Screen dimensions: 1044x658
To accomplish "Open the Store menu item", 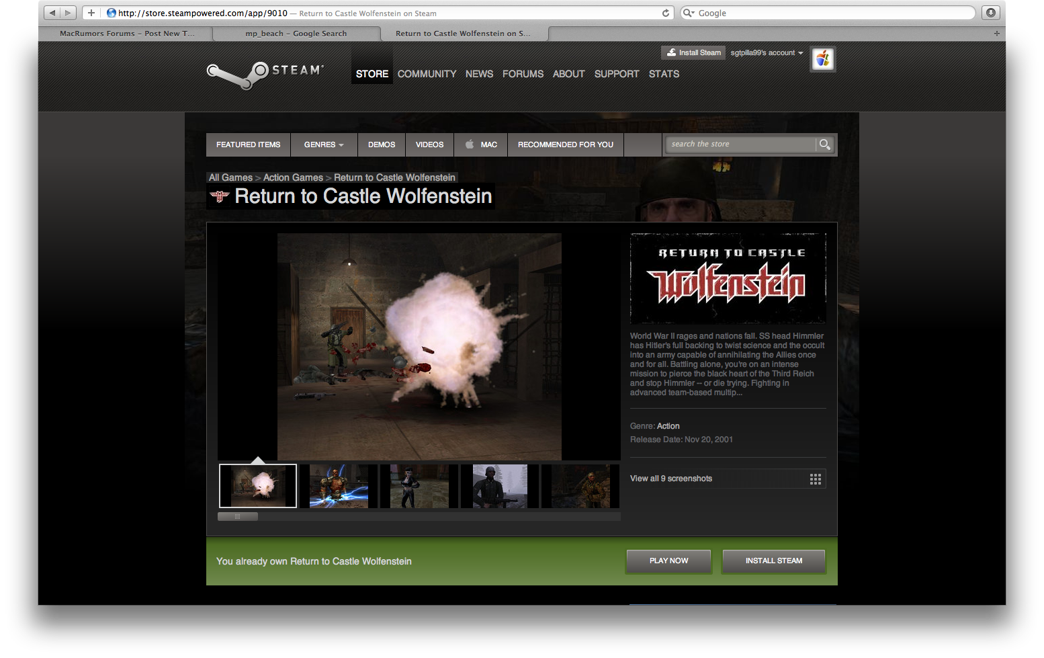I will click(372, 74).
